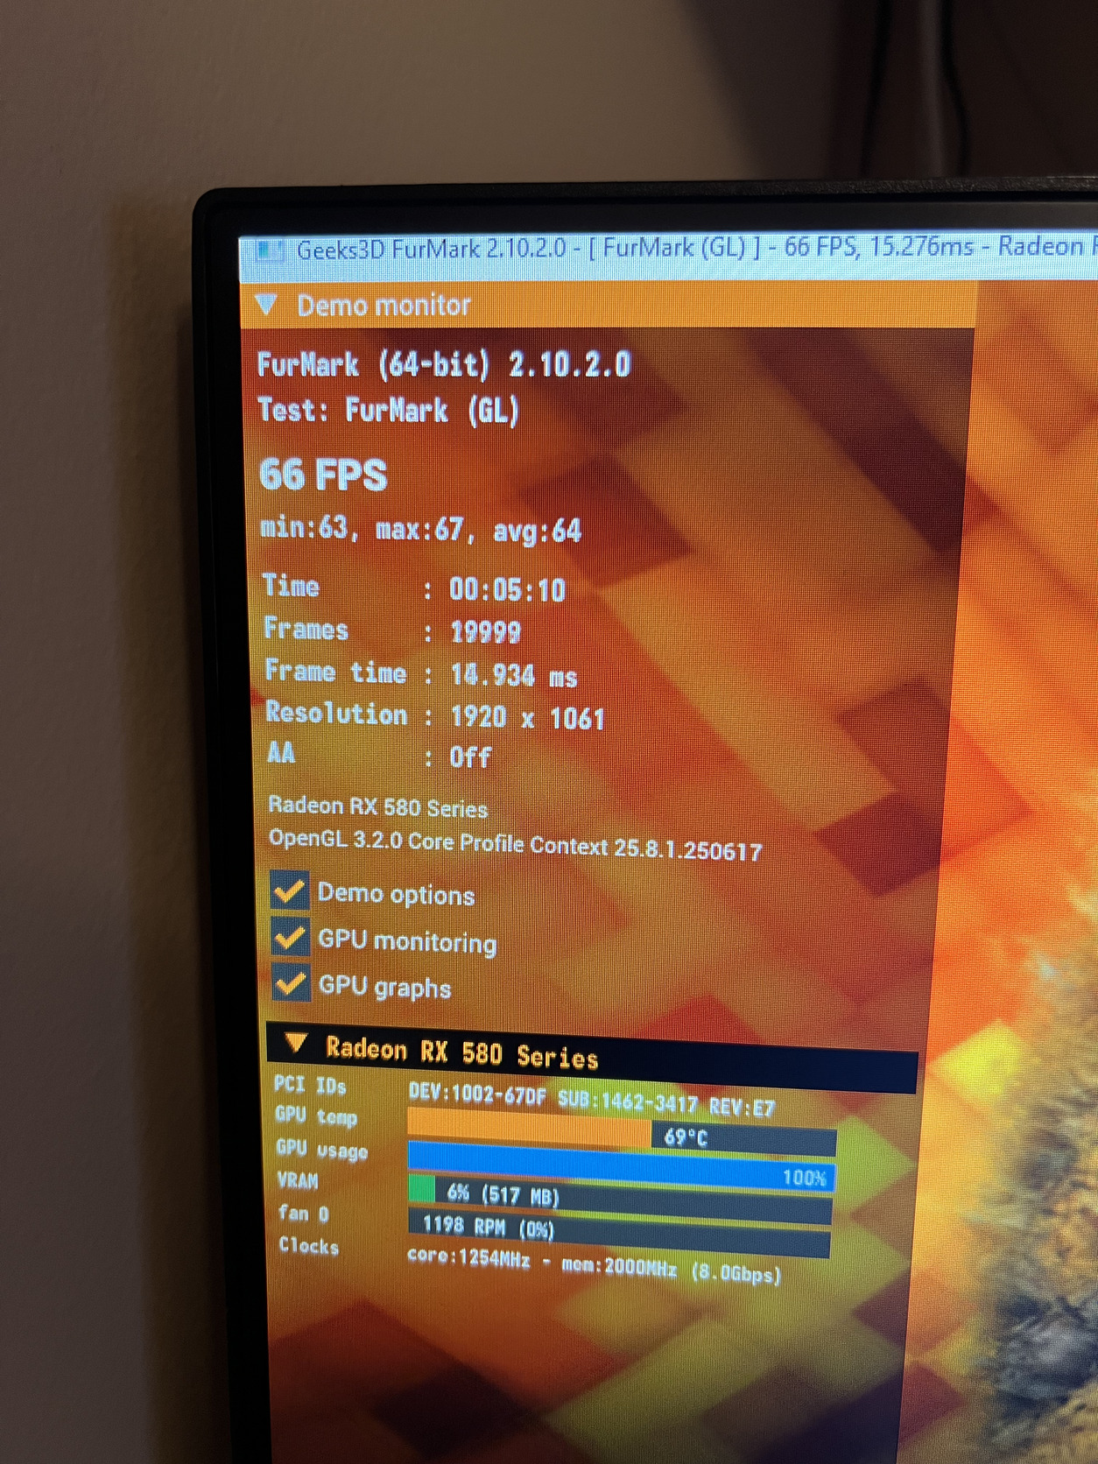Click the GPU temp 69°C bar
1098x1464 pixels.
tap(622, 1131)
